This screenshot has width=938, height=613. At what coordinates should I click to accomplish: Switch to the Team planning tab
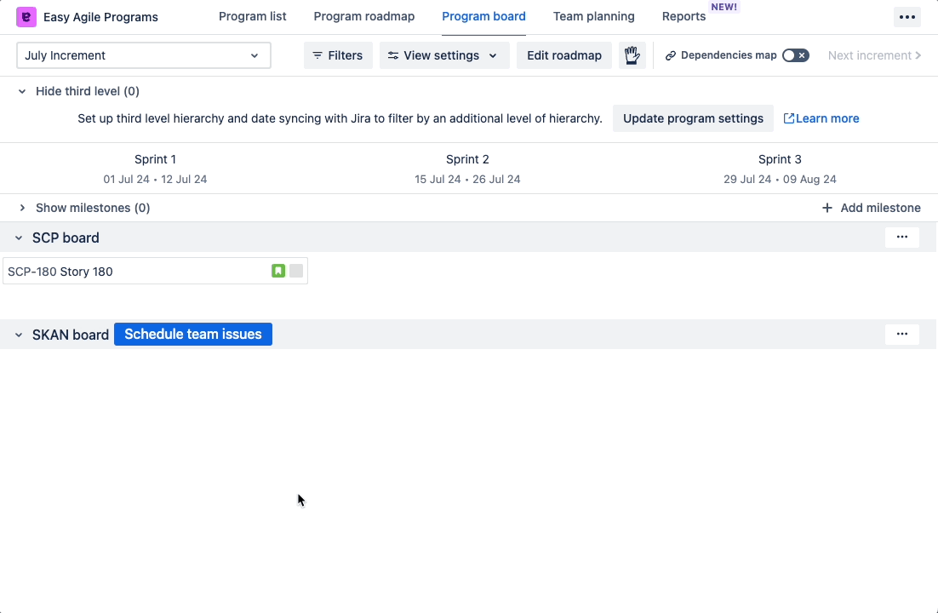593,16
